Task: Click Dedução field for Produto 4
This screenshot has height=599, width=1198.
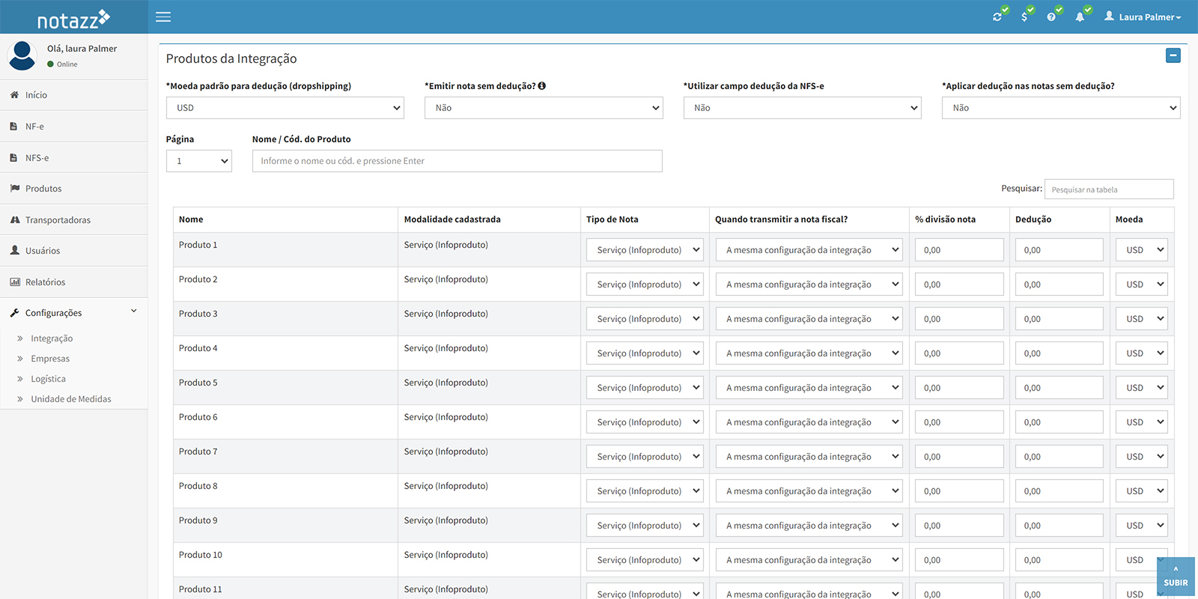Action: [x=1059, y=353]
